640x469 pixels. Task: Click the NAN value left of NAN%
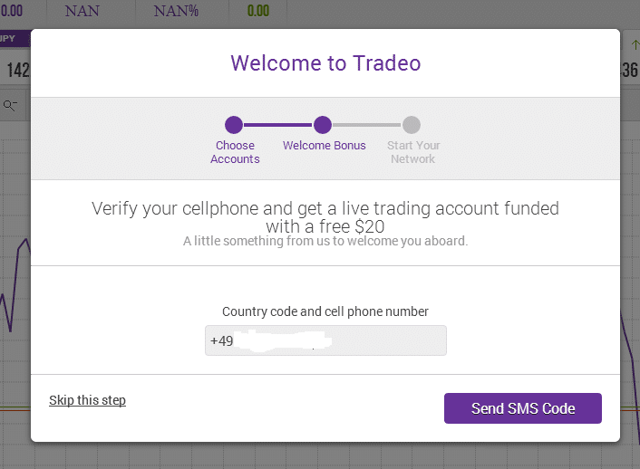(82, 12)
